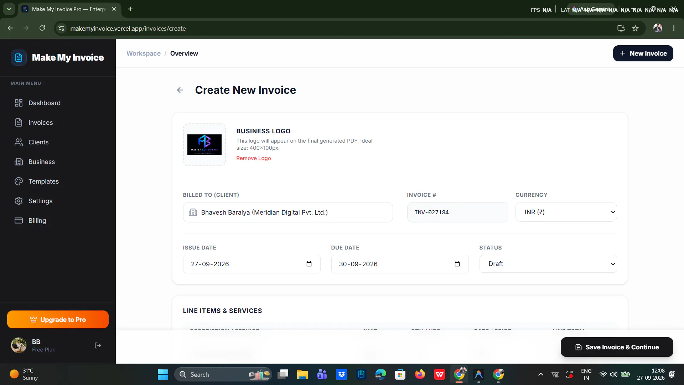Open the Currency dropdown

pos(566,212)
